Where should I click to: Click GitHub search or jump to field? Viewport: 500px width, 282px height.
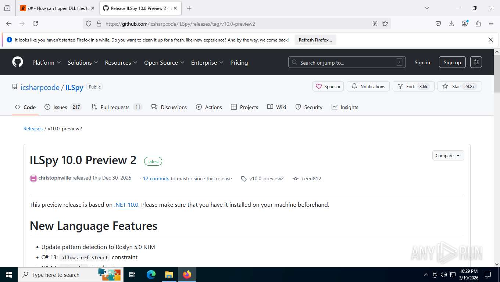347,62
